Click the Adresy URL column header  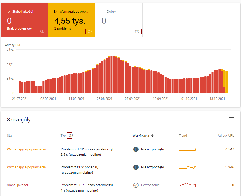[225, 136]
